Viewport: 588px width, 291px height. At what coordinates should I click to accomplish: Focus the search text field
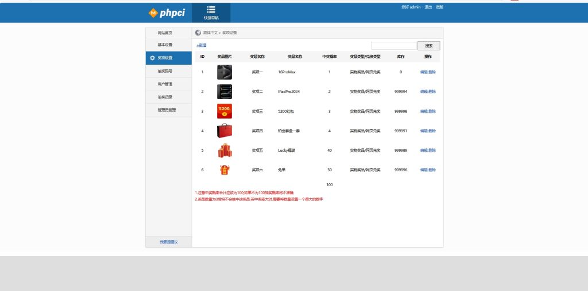point(393,46)
